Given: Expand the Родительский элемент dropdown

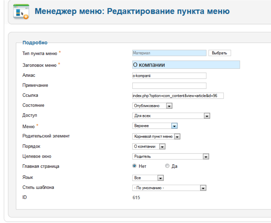Looking at the screenshot, I should tap(156, 137).
